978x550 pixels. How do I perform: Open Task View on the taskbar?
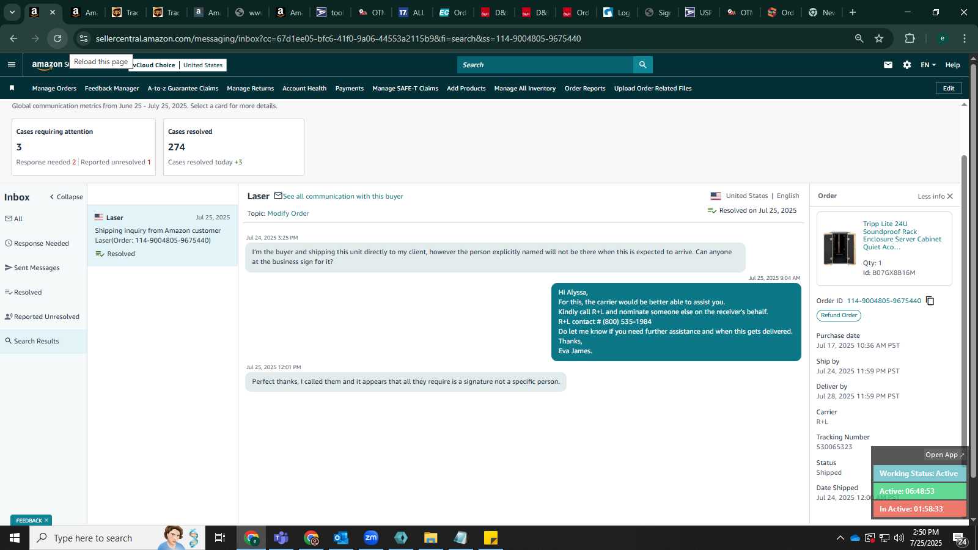pos(220,538)
